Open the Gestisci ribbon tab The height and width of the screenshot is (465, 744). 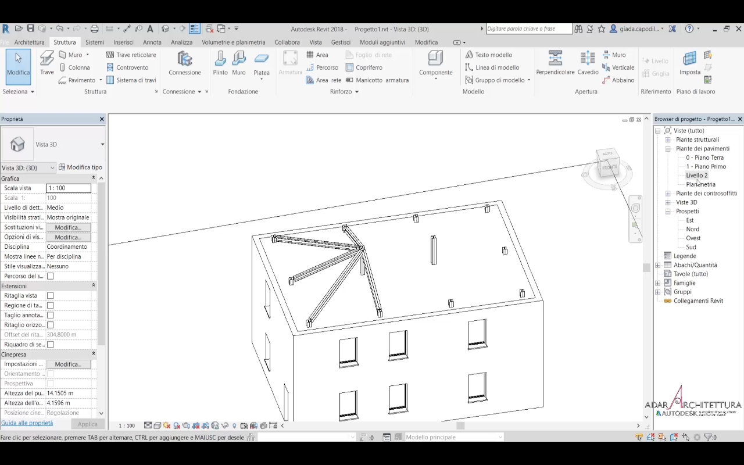(341, 42)
